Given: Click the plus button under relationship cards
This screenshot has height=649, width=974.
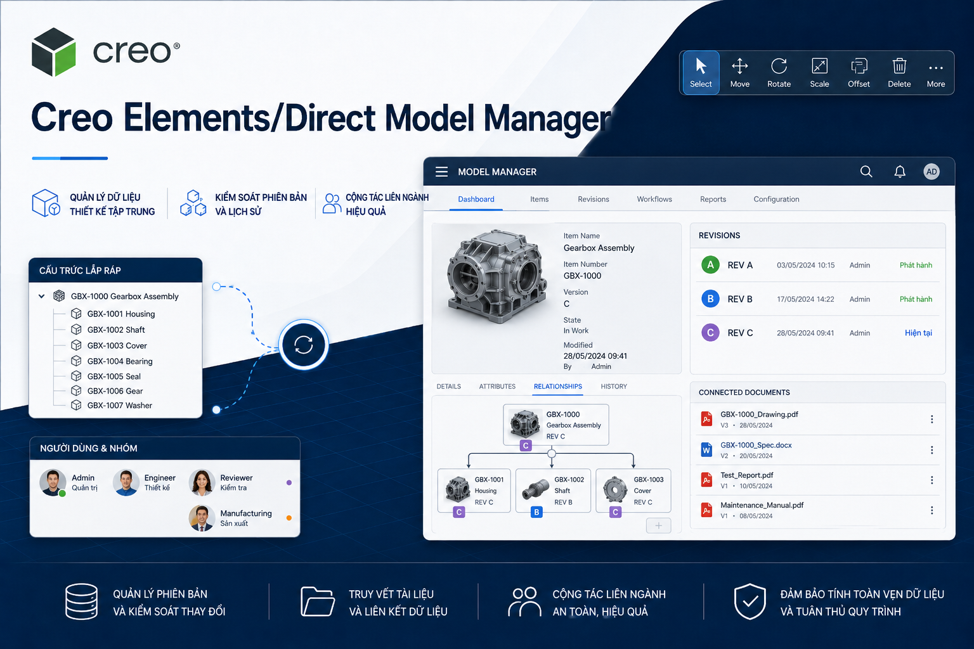Looking at the screenshot, I should (x=659, y=525).
